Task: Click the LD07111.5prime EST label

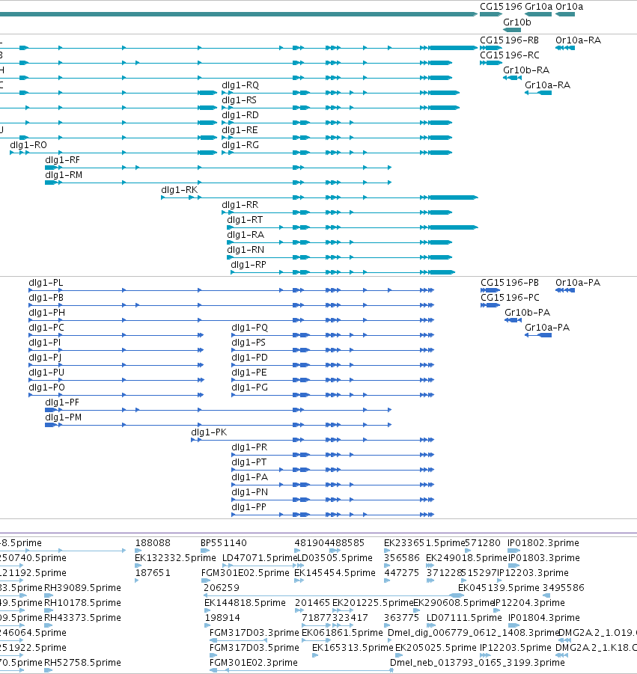Action: pos(464,618)
